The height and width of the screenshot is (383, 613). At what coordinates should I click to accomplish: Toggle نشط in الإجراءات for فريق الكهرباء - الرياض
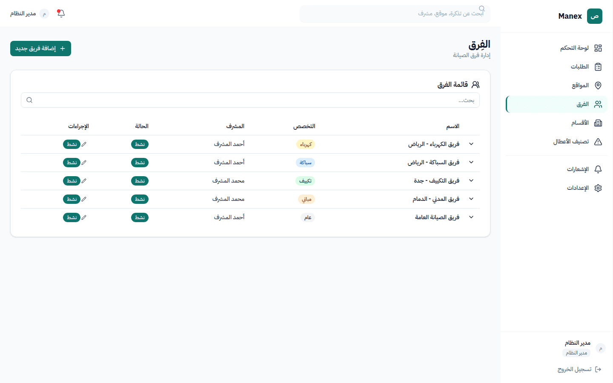tap(72, 144)
